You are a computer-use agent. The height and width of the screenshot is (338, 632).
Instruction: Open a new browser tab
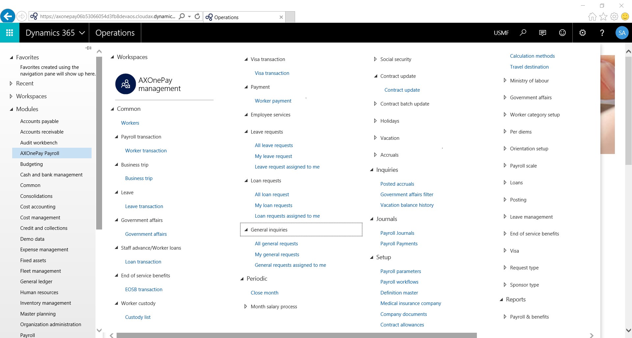(290, 17)
